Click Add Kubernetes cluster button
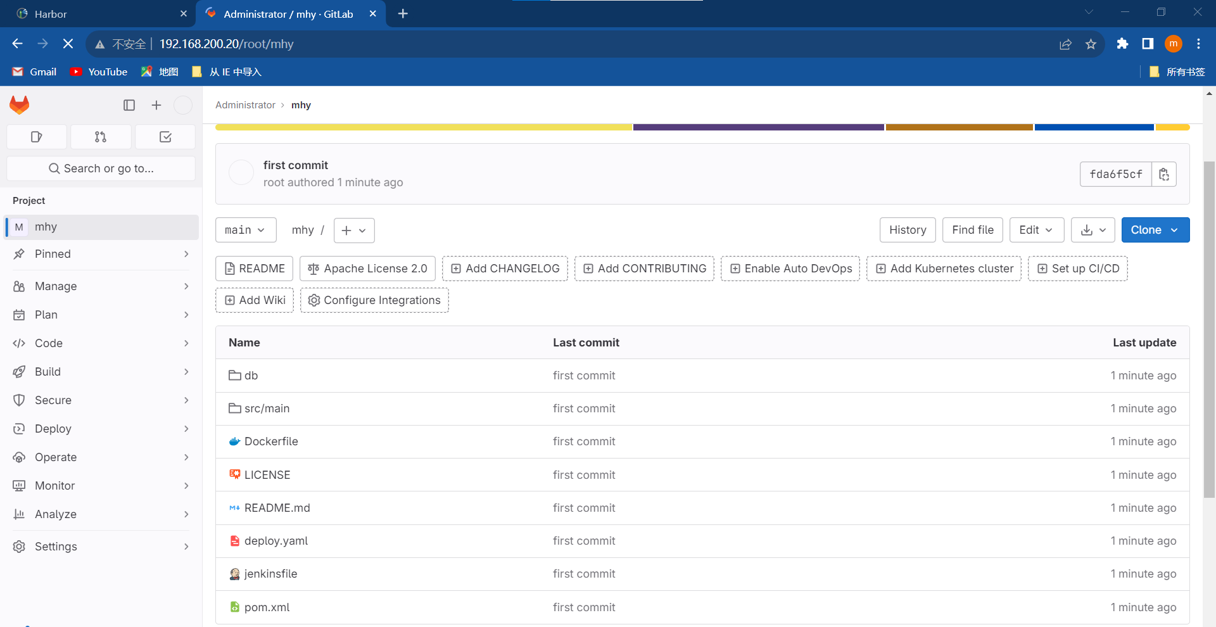 [944, 269]
